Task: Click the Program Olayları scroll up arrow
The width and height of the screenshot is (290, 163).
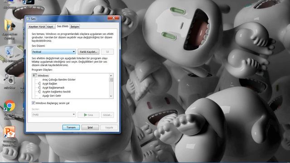Action: 111,76
